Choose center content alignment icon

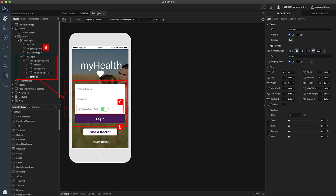(296, 51)
